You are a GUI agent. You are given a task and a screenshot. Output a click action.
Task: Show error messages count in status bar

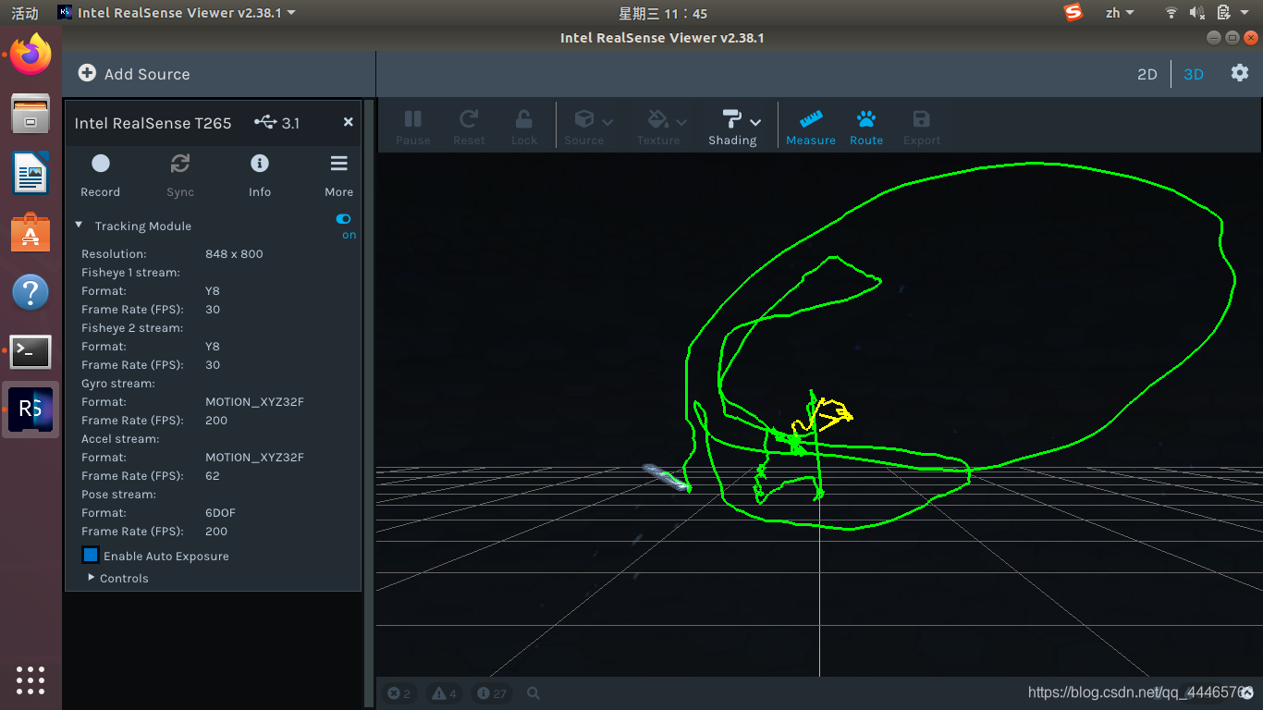[399, 693]
